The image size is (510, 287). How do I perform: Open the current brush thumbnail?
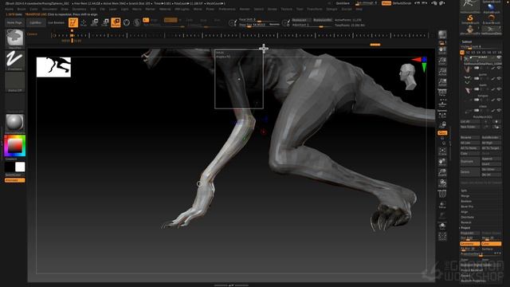[x=15, y=38]
